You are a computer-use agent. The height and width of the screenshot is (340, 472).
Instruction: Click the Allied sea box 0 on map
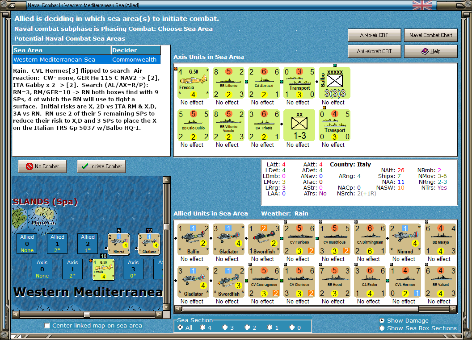pyautogui.click(x=27, y=244)
